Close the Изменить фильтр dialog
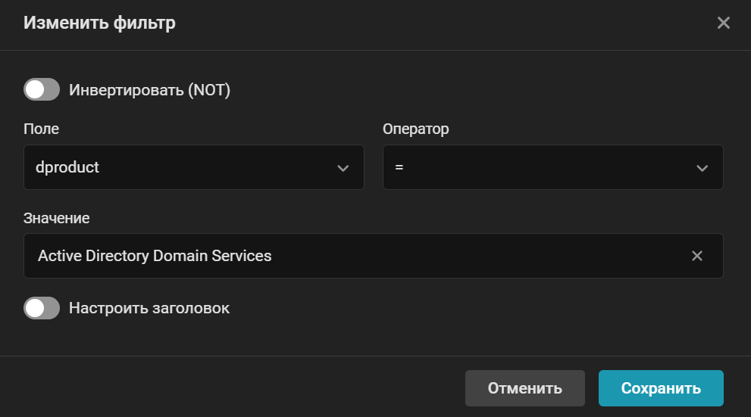 coord(724,23)
